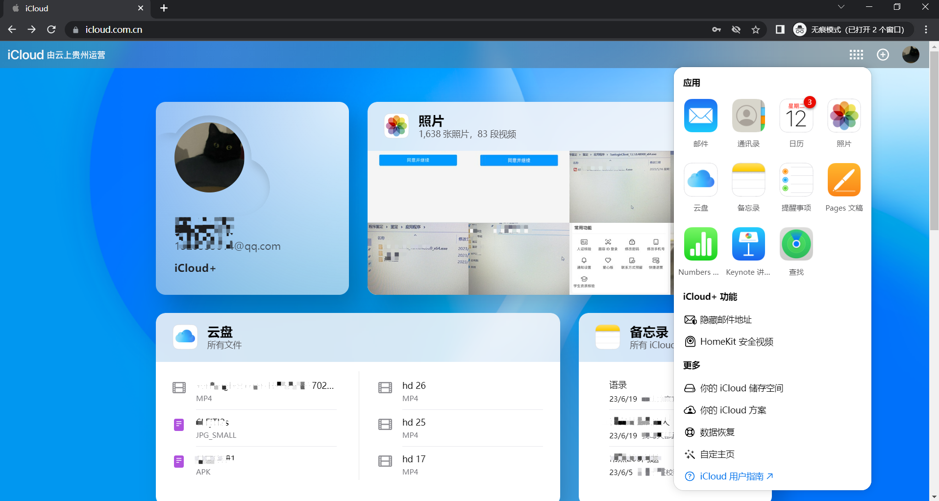Open the iCloud Drive (云盘) launcher icon

[700, 180]
